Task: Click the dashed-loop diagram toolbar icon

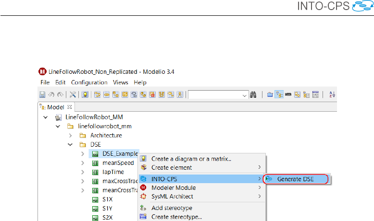Action: pos(134,95)
